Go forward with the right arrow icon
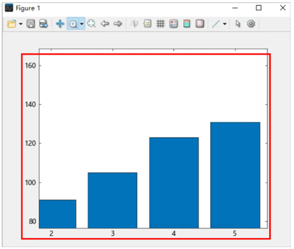 pyautogui.click(x=118, y=24)
